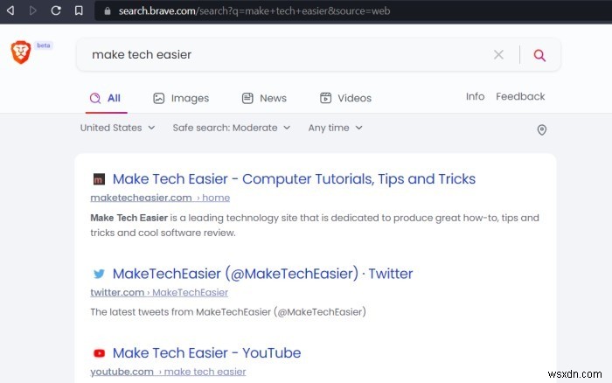Open the United States region dropdown
The width and height of the screenshot is (612, 383).
117,128
